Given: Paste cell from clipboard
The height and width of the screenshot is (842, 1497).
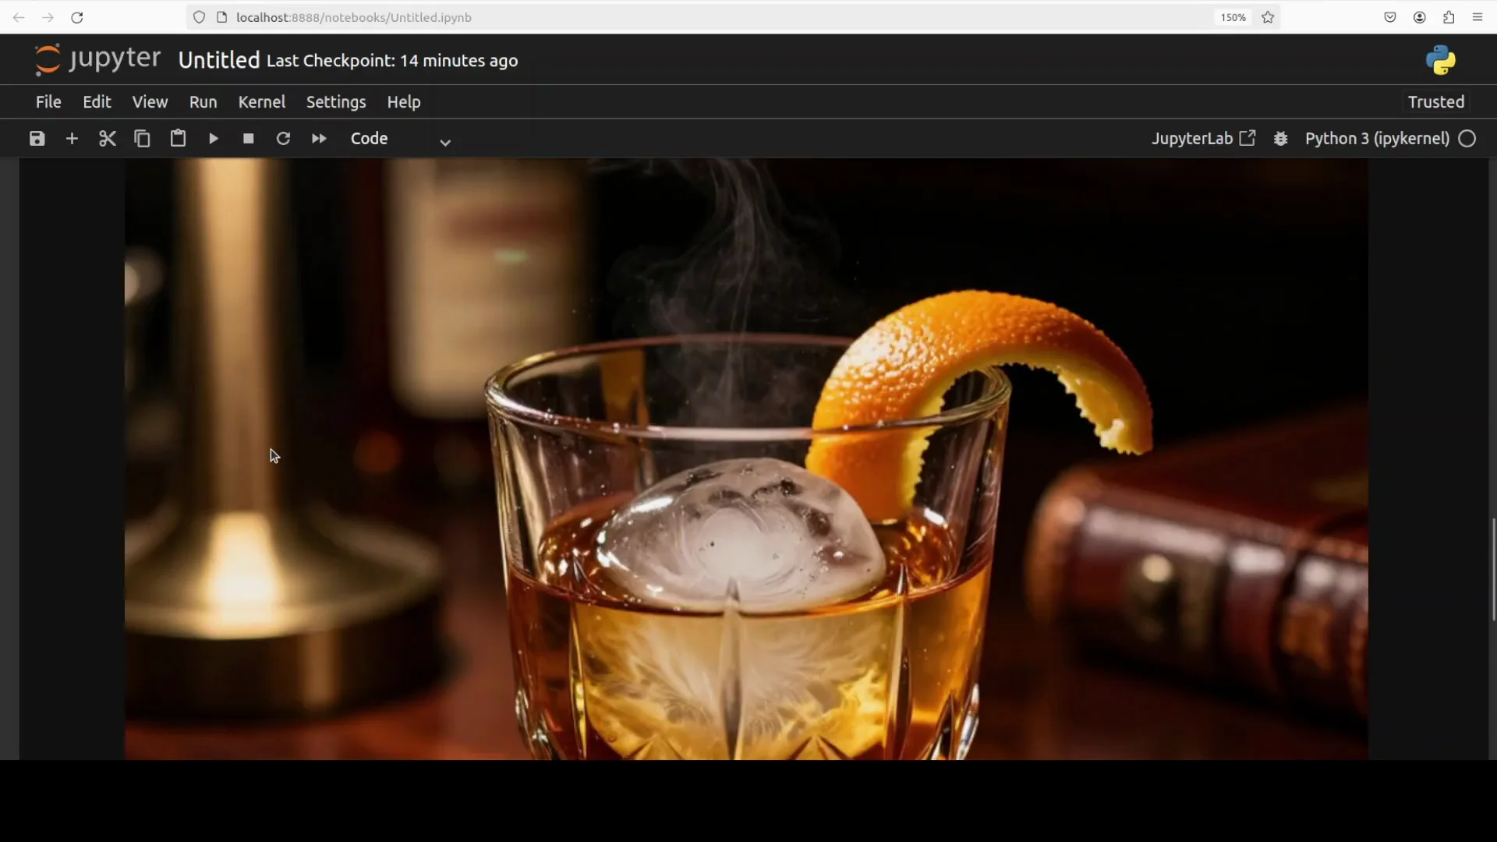Looking at the screenshot, I should click(177, 138).
